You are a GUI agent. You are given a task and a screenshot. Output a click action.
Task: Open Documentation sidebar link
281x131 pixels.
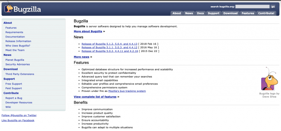pos(15,37)
